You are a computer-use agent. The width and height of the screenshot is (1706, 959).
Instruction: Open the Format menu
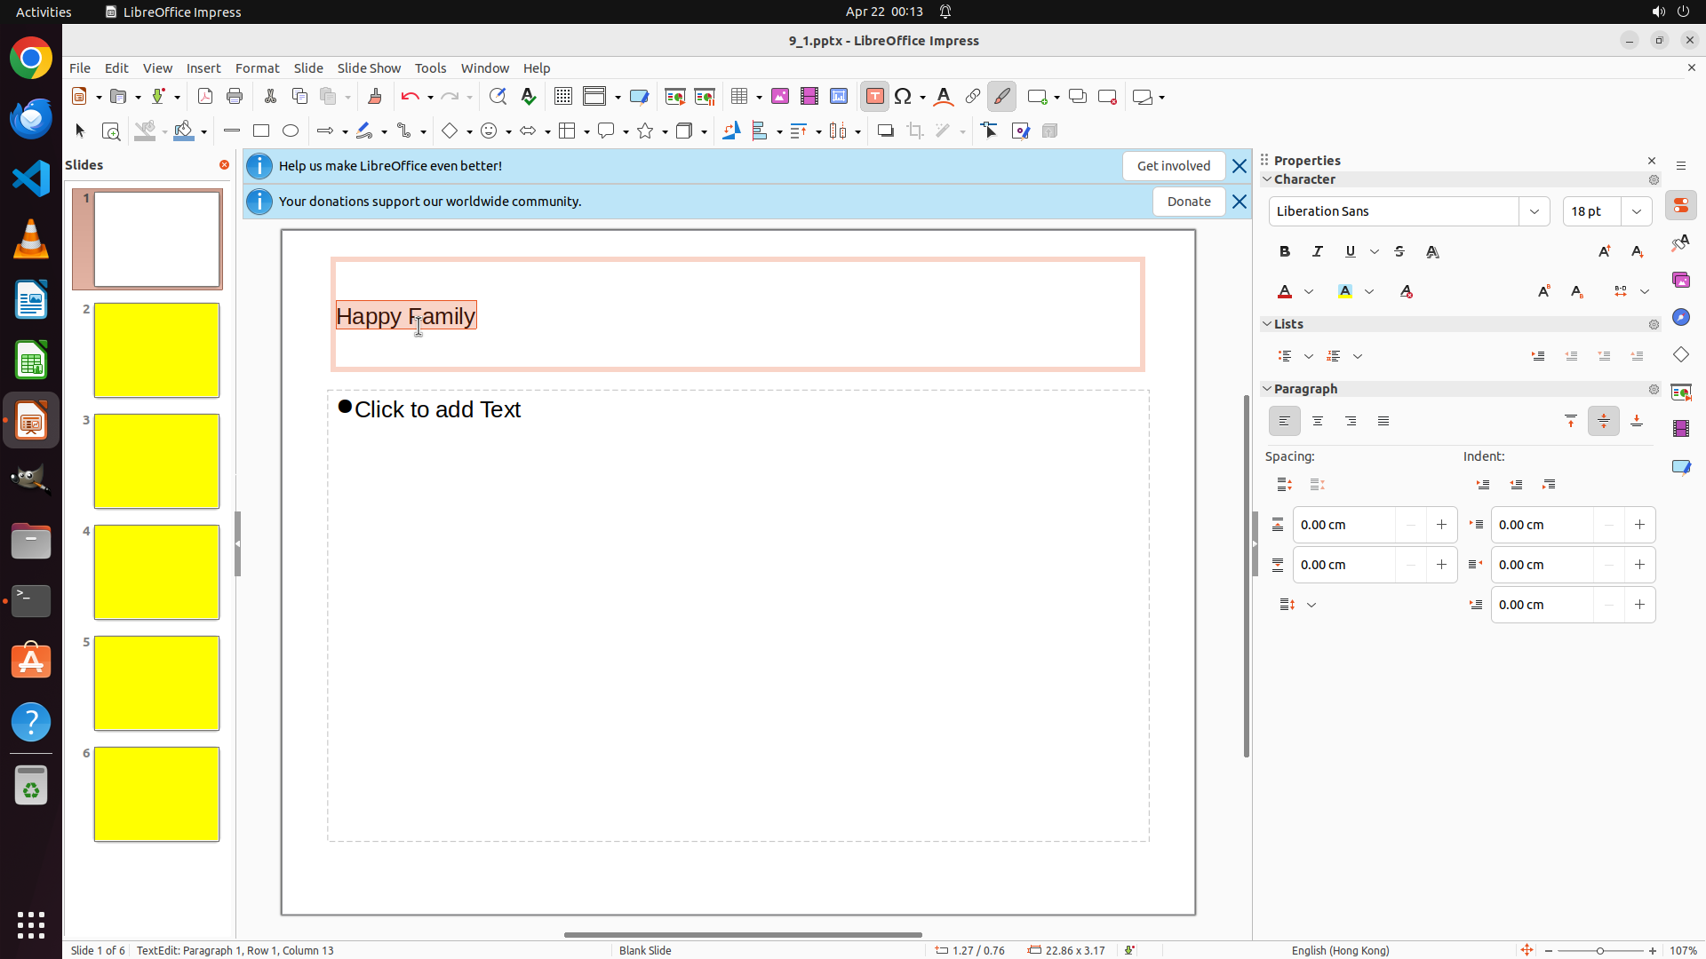click(257, 68)
